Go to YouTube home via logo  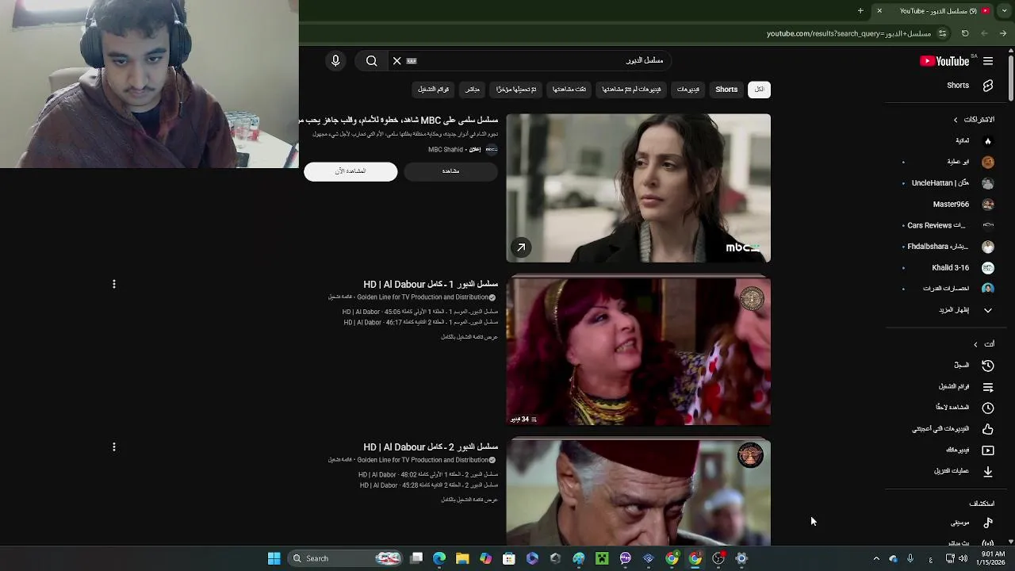coord(944,61)
